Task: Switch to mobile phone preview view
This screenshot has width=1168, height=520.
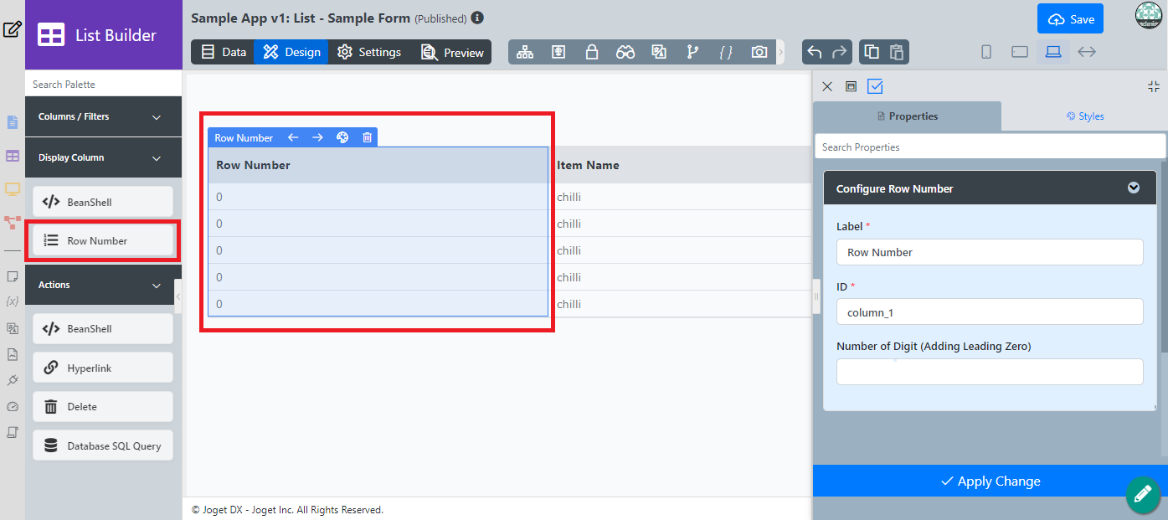Action: pyautogui.click(x=986, y=52)
